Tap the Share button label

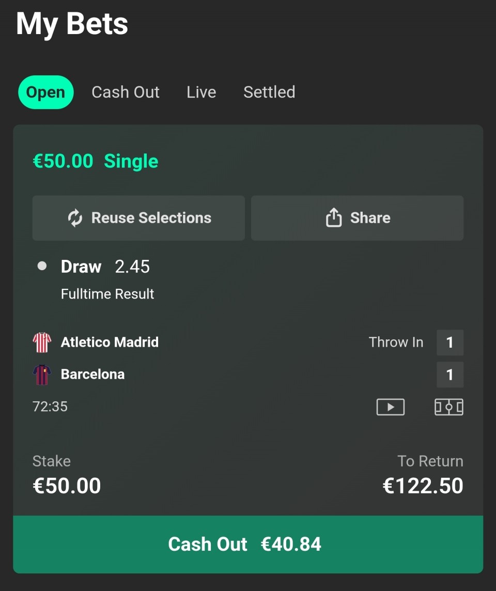[x=370, y=218]
